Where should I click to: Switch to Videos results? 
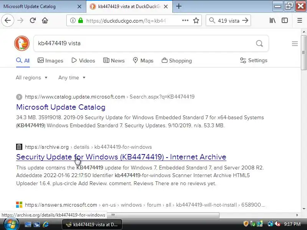pos(83,61)
